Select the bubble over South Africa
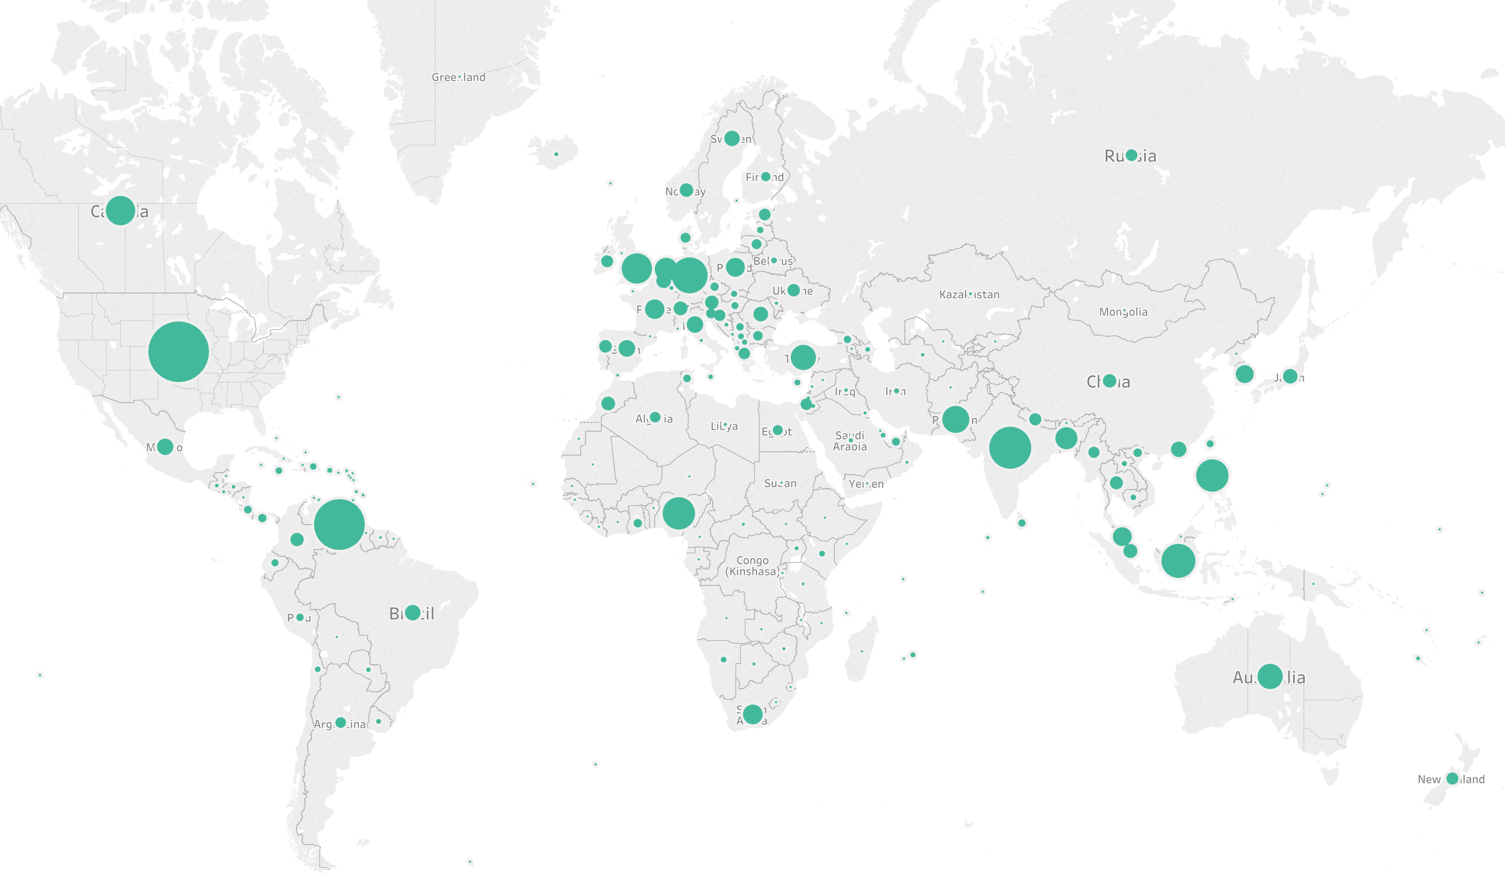Image resolution: width=1505 pixels, height=893 pixels. point(753,714)
